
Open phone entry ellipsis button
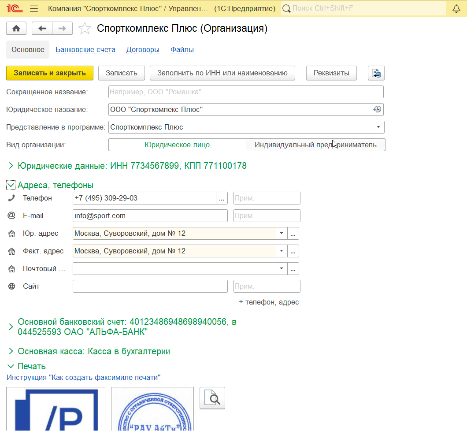pos(222,198)
